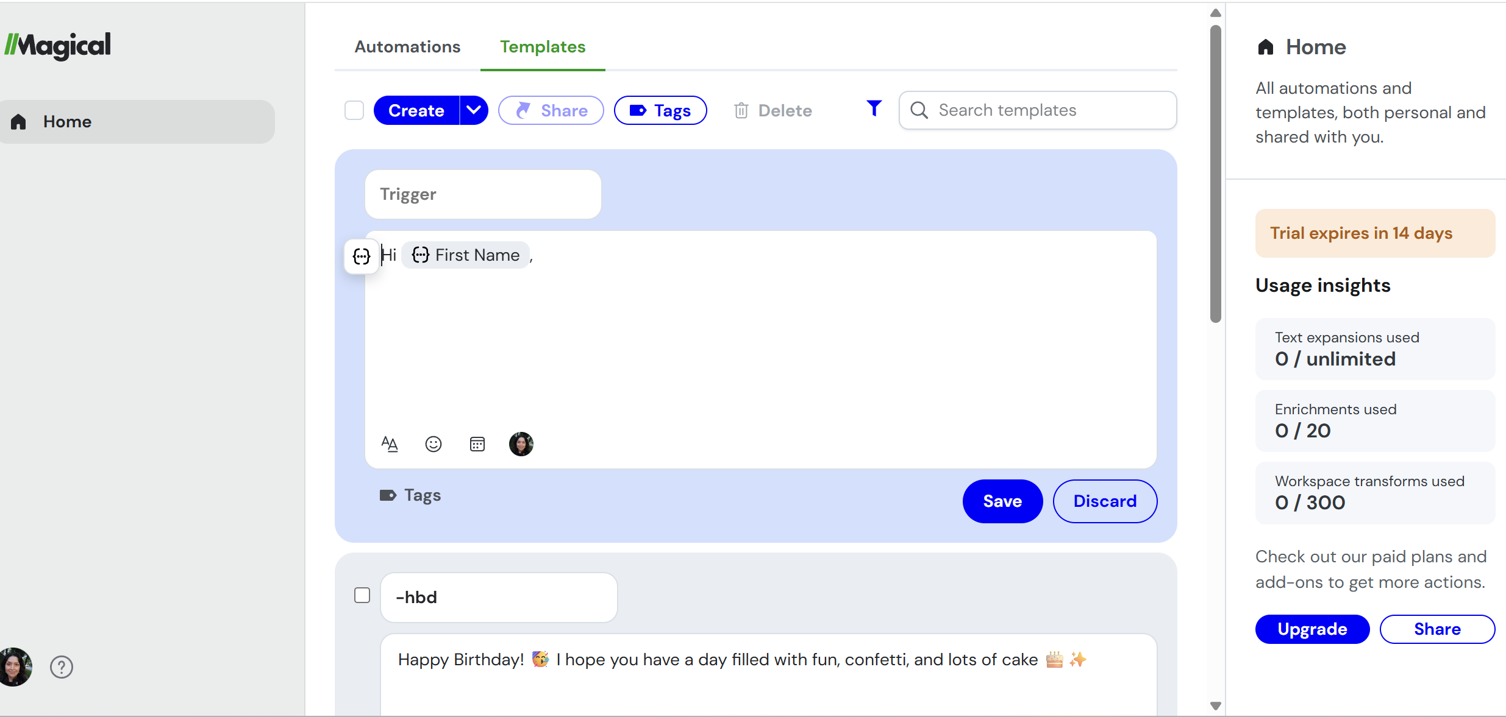
Task: Switch to the Templates tab
Action: point(543,47)
